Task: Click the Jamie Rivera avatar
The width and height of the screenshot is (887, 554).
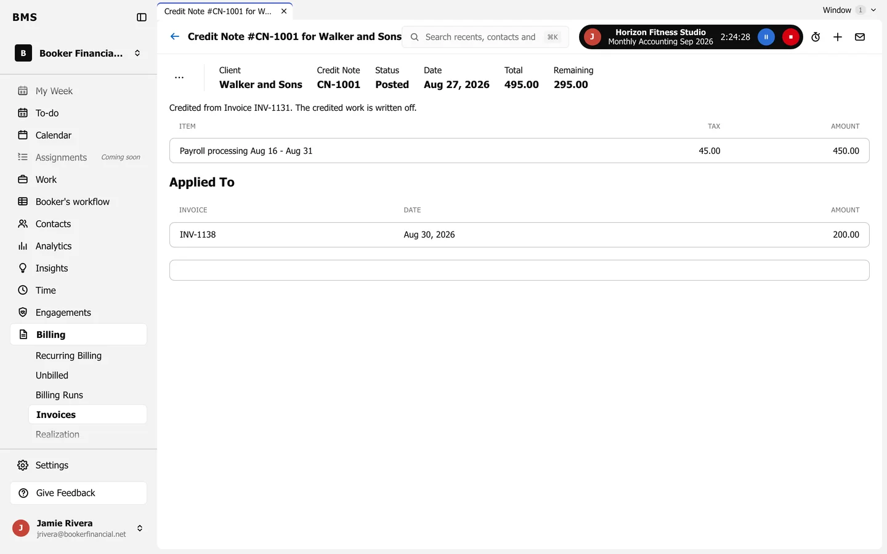Action: point(21,528)
